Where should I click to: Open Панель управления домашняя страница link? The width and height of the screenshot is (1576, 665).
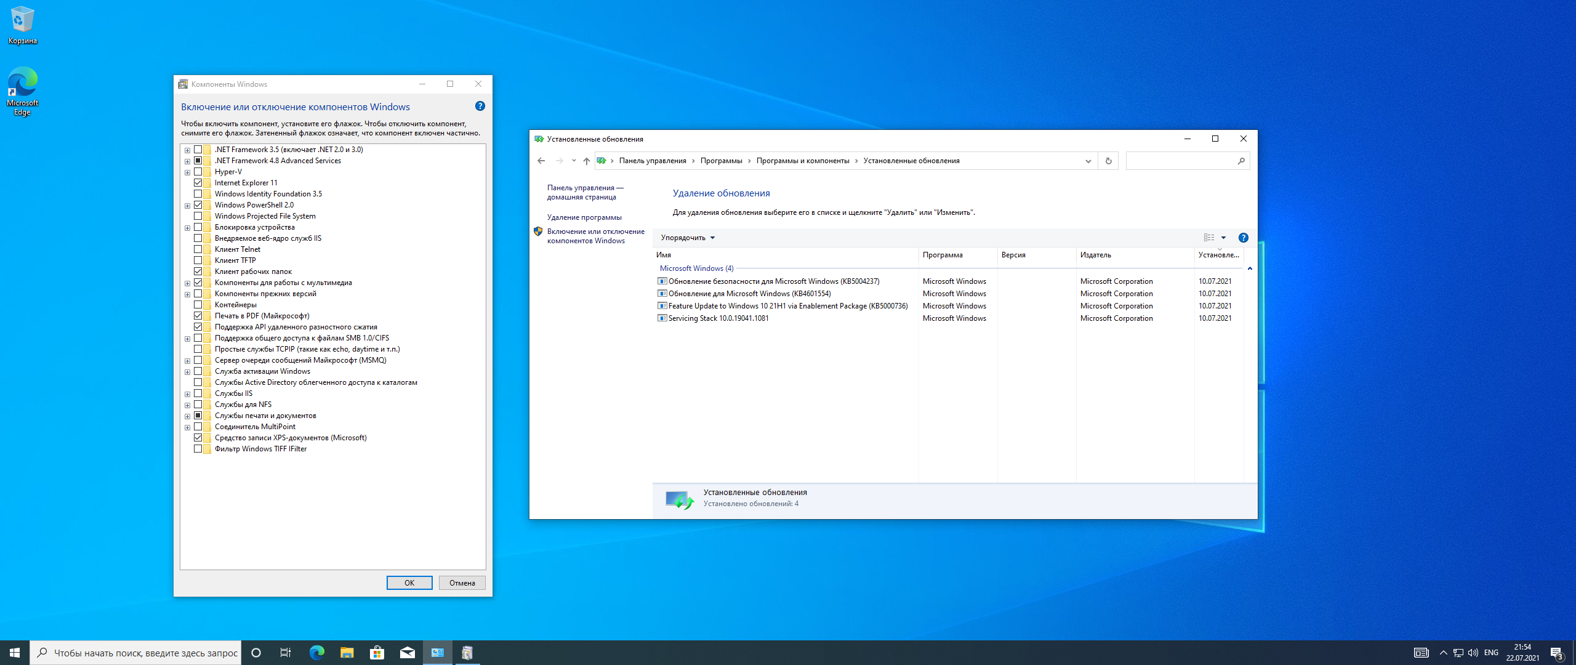[585, 192]
